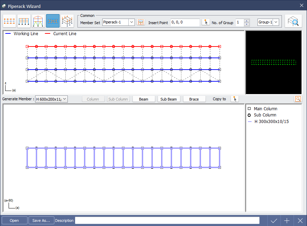Viewport: 307px width, 226px height.
Task: Increase the No. of Group value
Action: point(246,21)
